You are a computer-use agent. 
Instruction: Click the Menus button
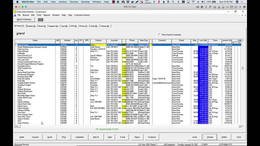[137, 137]
